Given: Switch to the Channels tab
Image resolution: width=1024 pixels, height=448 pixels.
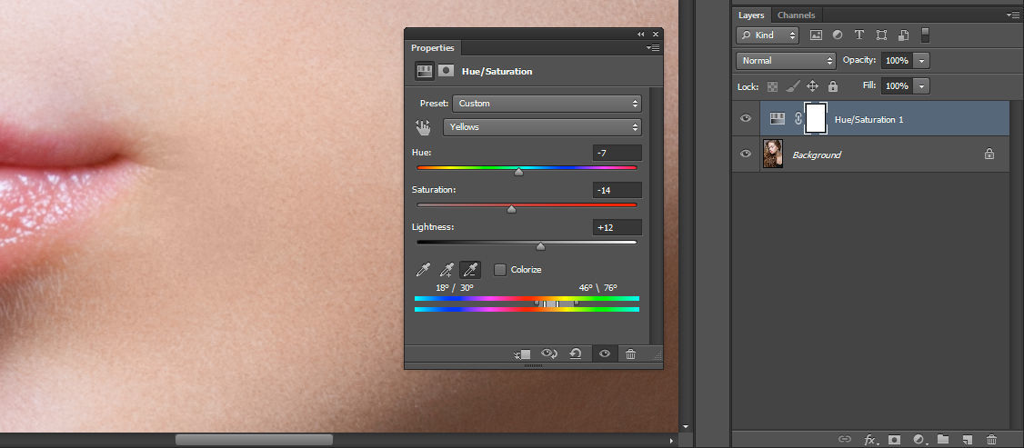Looking at the screenshot, I should coord(796,15).
